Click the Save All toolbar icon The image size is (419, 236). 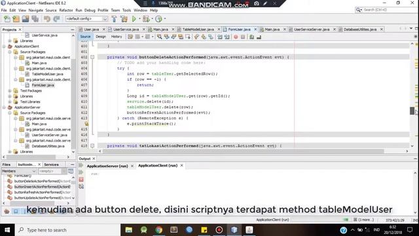[35, 19]
